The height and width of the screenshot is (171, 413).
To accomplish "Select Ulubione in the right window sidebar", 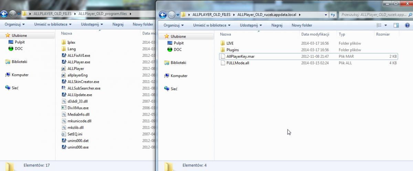I will (178, 36).
